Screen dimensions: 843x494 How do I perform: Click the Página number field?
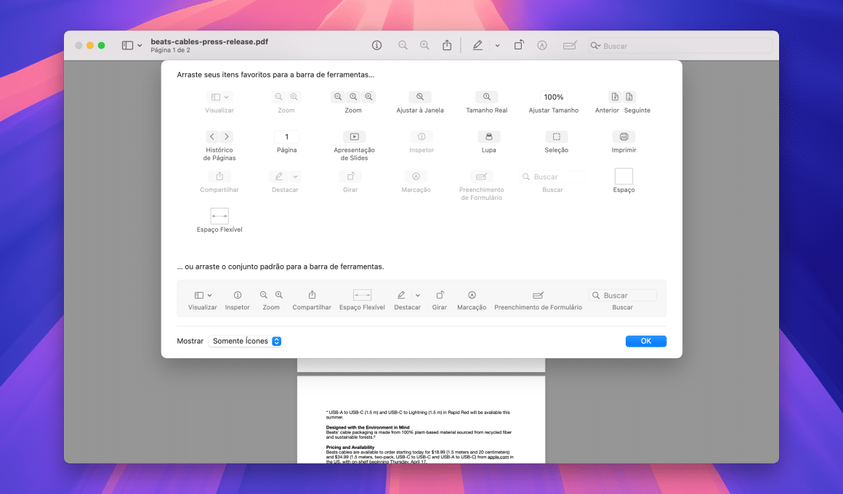tap(286, 137)
